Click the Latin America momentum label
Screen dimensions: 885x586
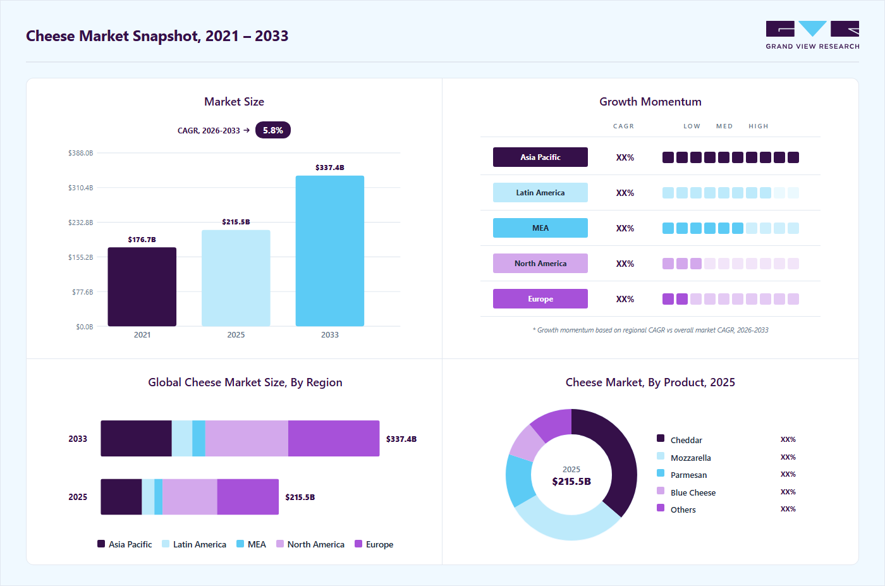(540, 193)
